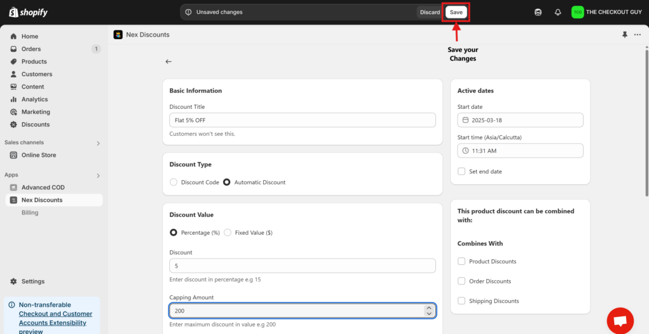Select the Discount Code radio option
The image size is (649, 334).
pyautogui.click(x=174, y=182)
